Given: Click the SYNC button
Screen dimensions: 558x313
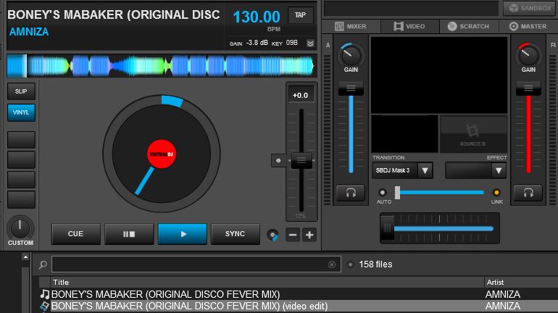Looking at the screenshot, I should point(236,234).
